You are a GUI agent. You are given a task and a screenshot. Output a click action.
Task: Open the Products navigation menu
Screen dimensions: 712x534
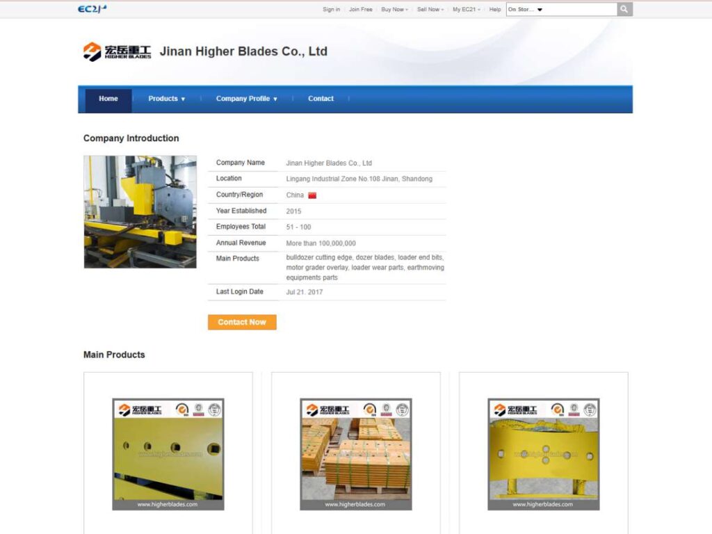(167, 99)
